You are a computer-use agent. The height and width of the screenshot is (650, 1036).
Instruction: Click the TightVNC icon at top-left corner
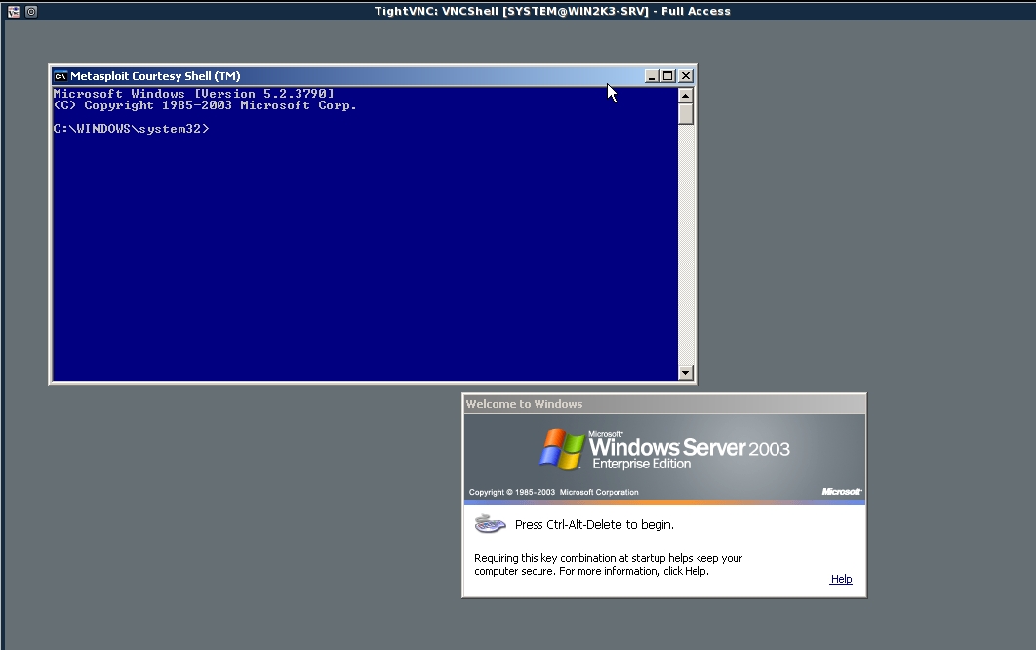click(14, 12)
